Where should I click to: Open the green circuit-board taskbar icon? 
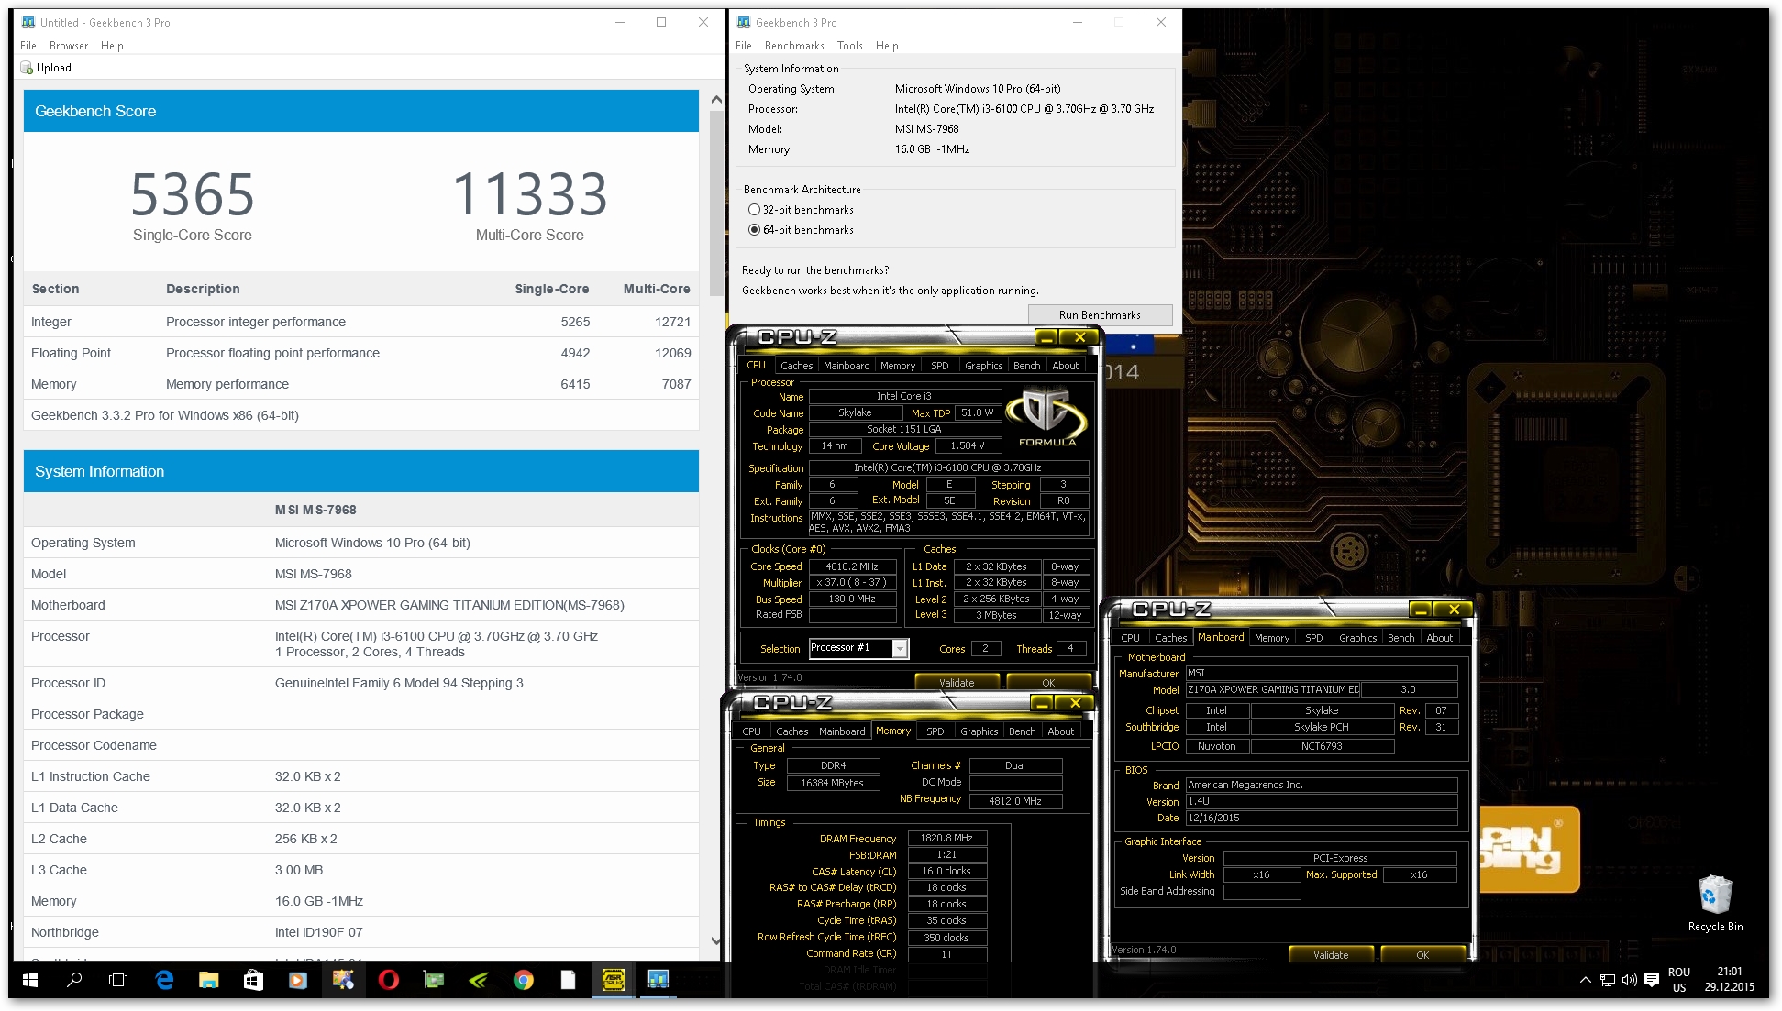[x=433, y=980]
